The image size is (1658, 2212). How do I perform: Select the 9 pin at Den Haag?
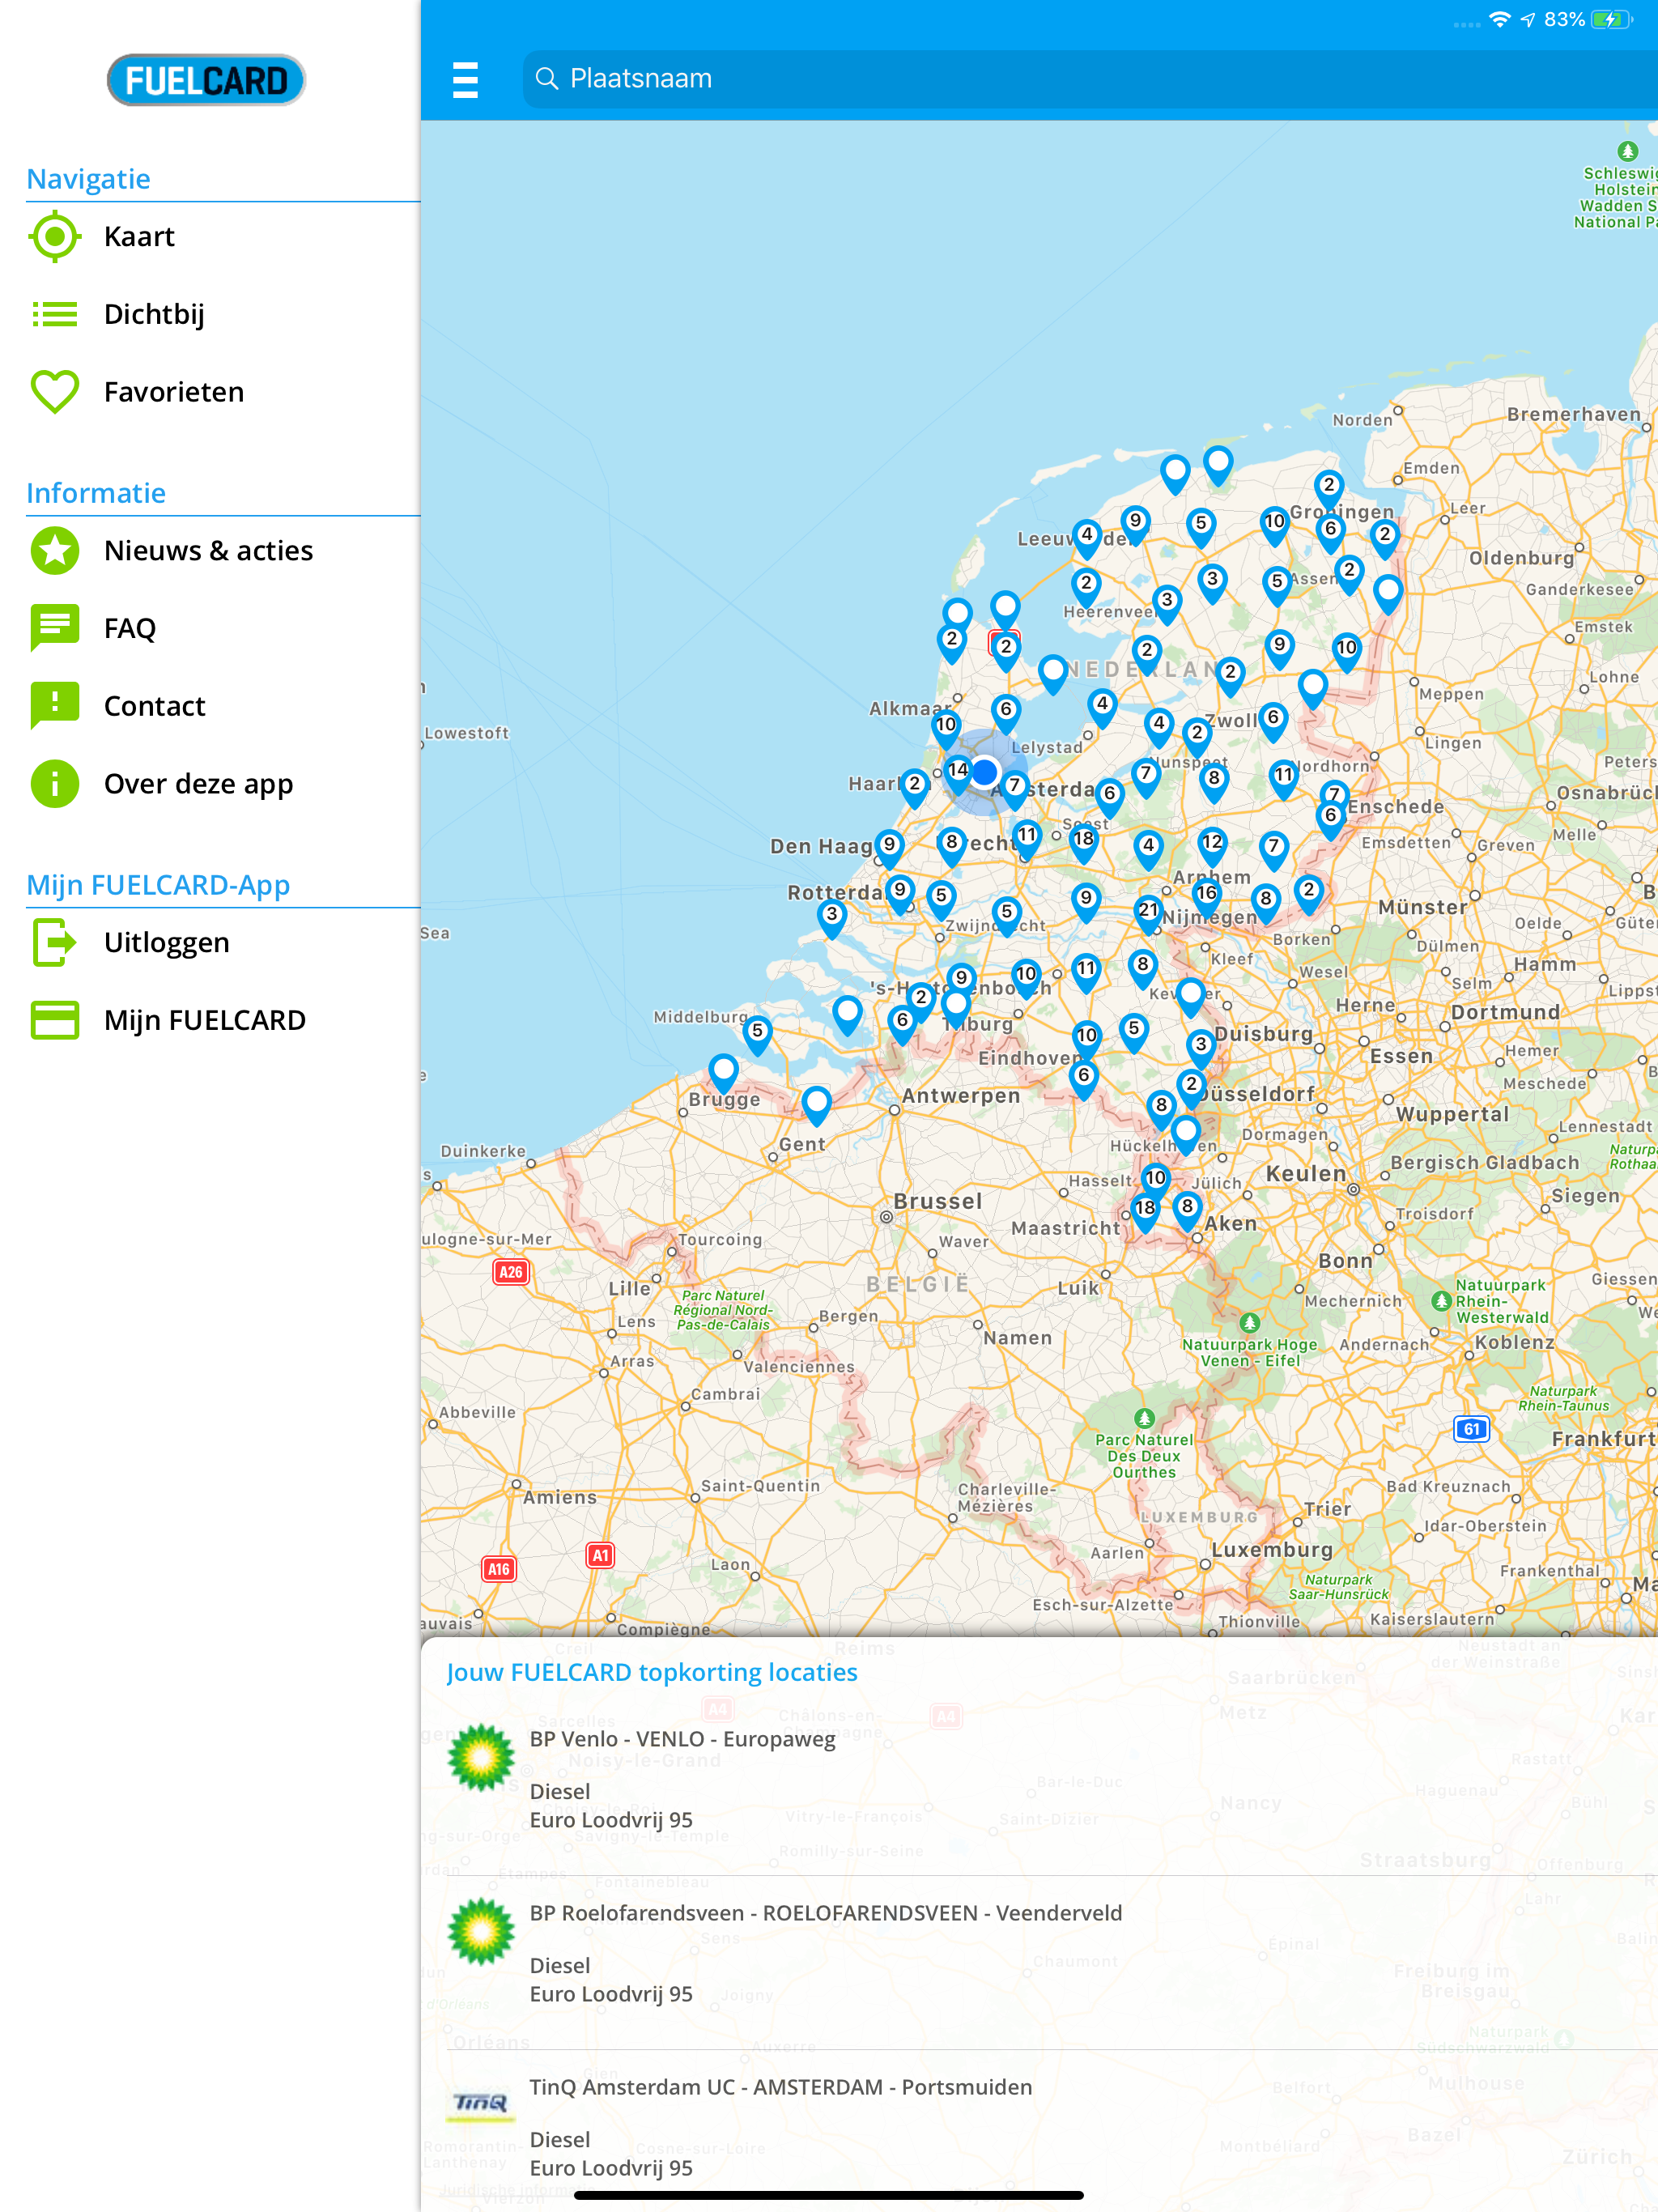[x=889, y=849]
